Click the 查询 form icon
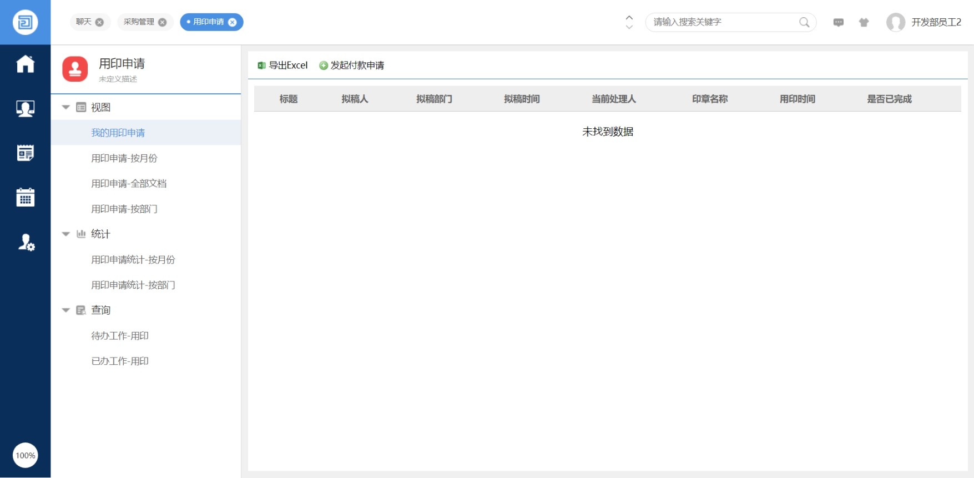This screenshot has height=478, width=974. pyautogui.click(x=81, y=310)
